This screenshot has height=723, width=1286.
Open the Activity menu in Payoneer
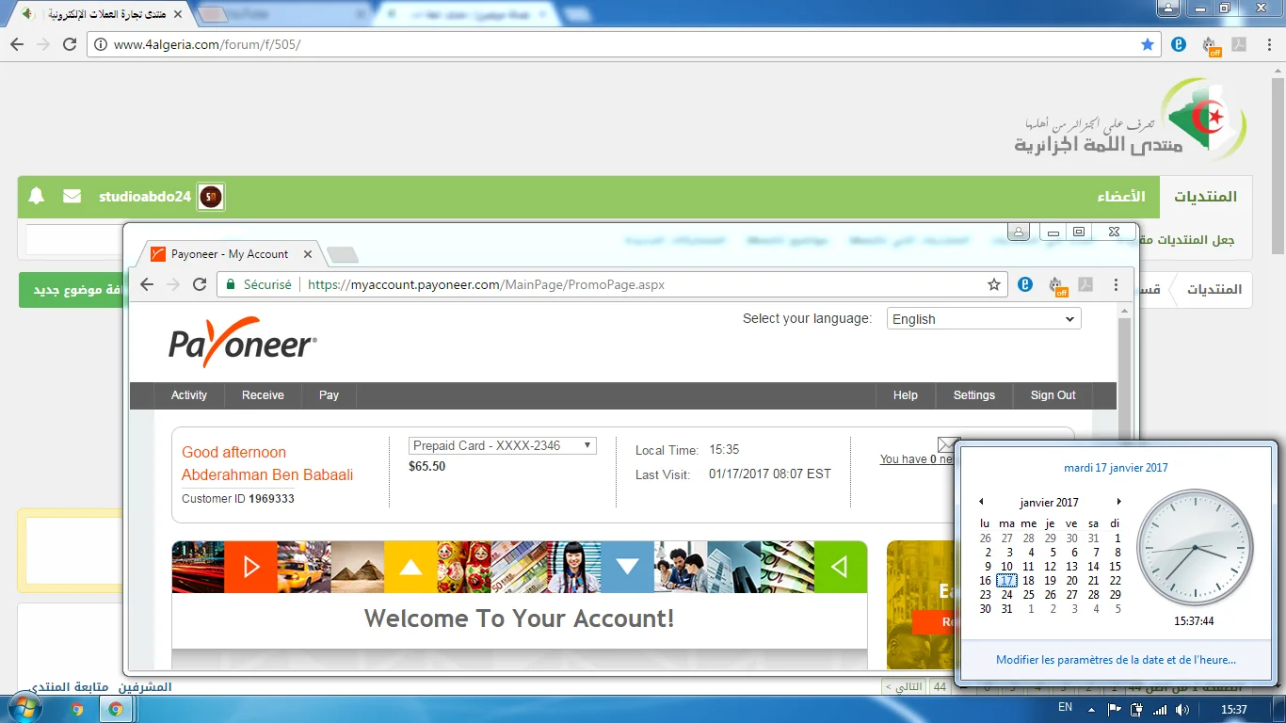click(188, 395)
